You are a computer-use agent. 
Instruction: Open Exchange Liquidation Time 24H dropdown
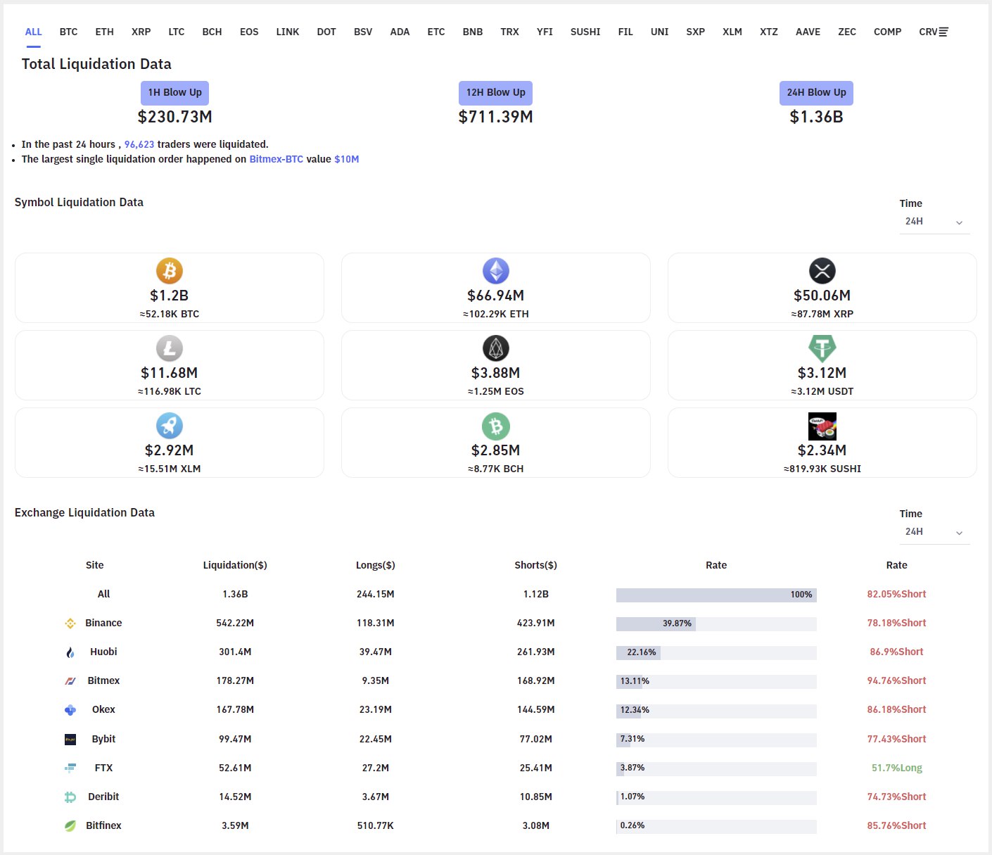(934, 532)
